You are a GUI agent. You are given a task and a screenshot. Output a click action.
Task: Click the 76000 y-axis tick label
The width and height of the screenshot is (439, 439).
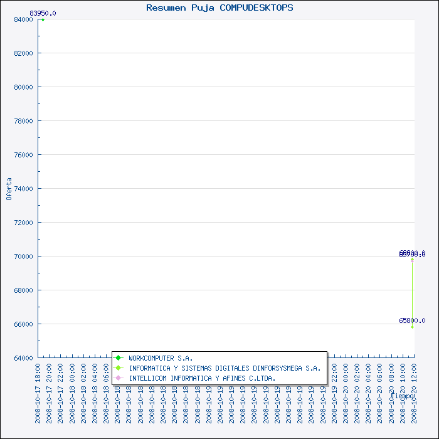23,155
